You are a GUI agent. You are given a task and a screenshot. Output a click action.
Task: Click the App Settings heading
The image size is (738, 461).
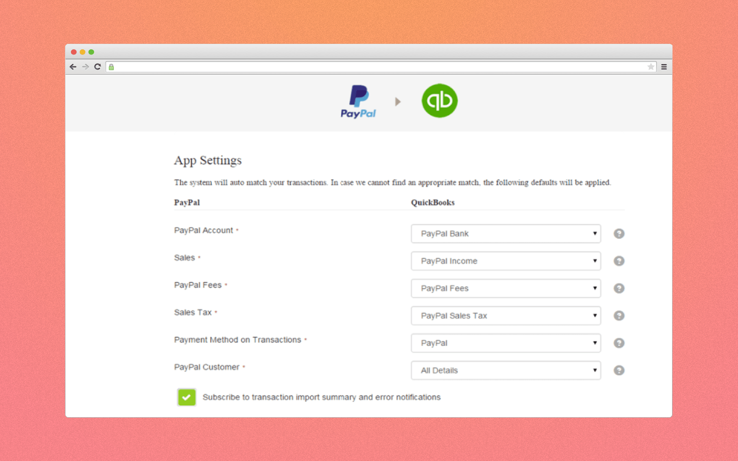point(208,160)
